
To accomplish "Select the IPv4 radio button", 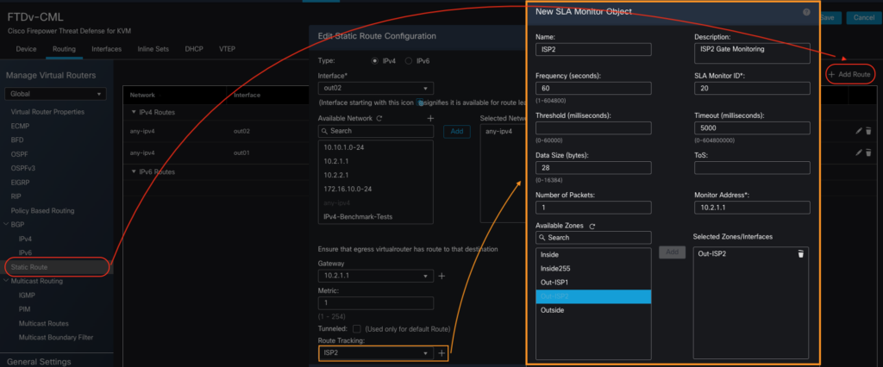I will (375, 61).
